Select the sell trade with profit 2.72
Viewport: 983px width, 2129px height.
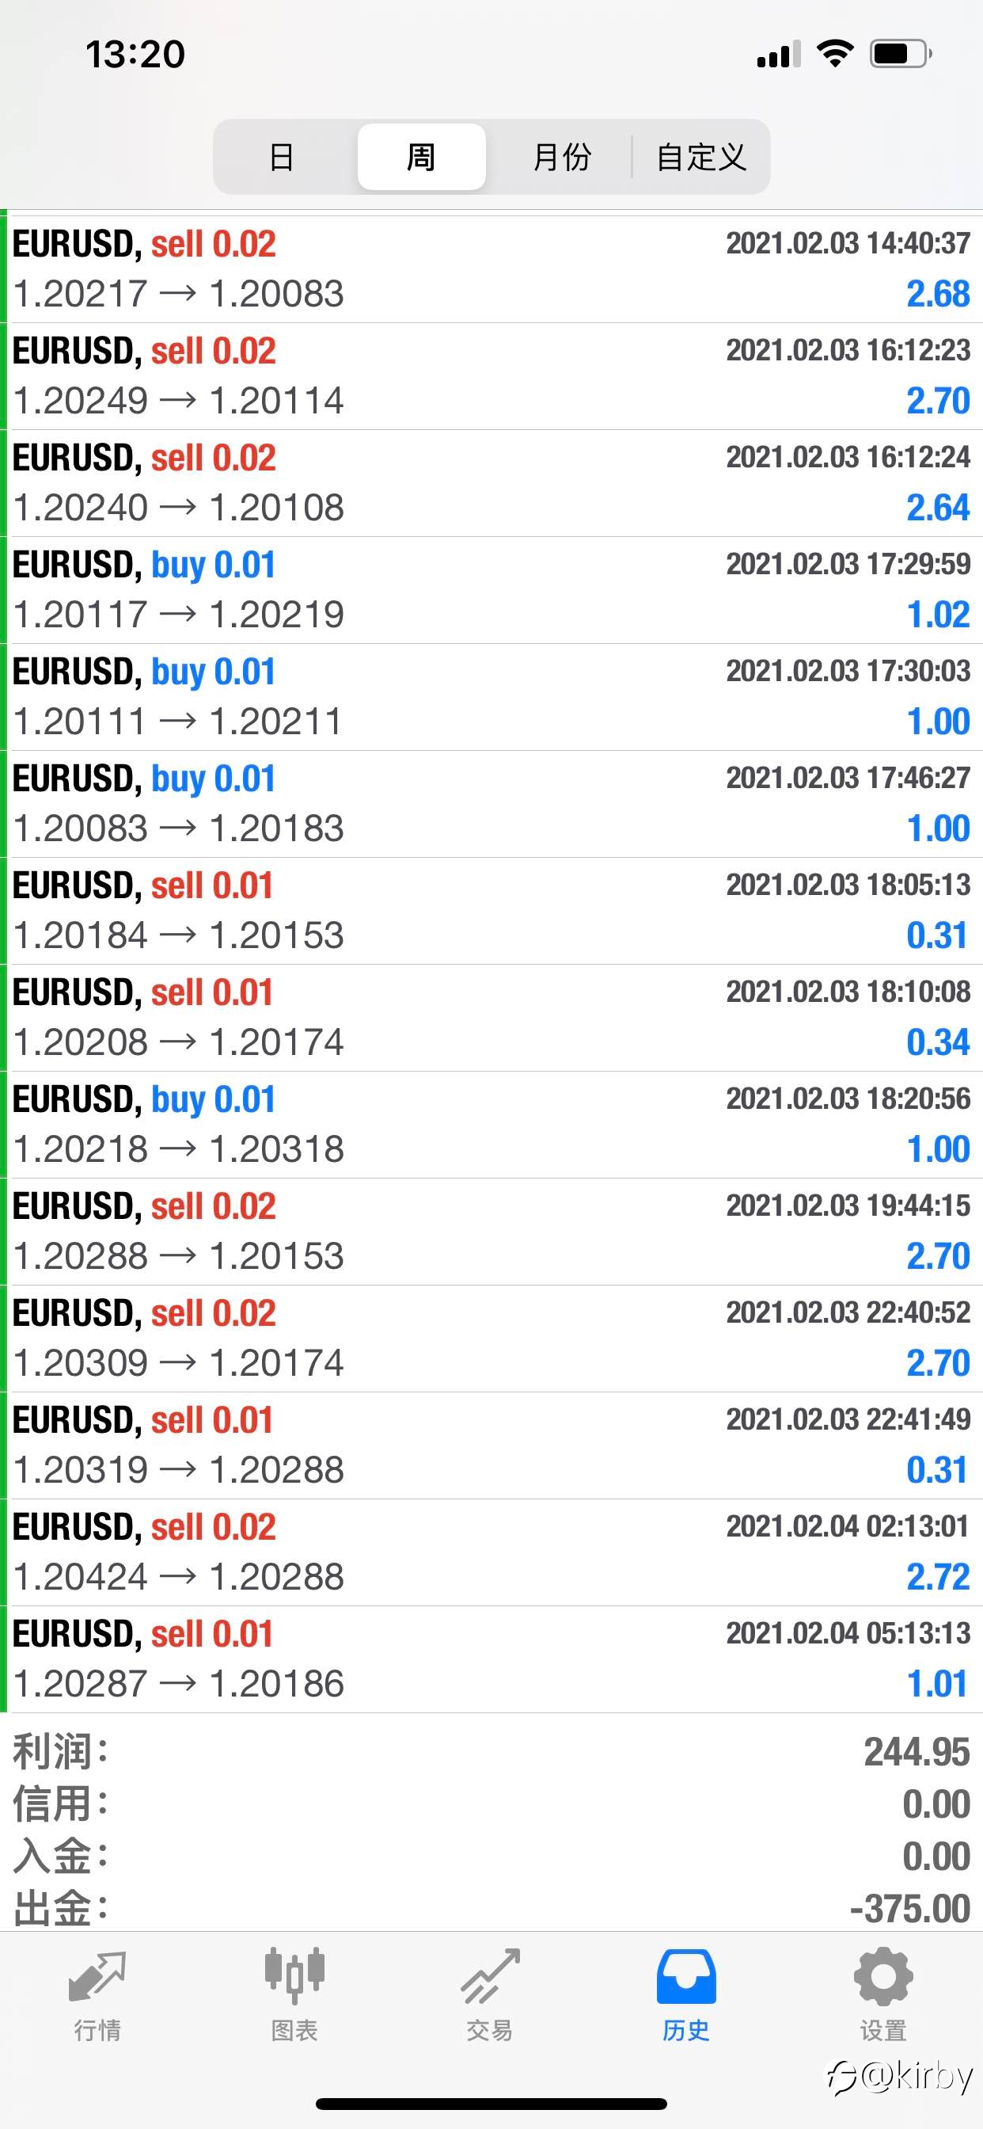tap(491, 1552)
